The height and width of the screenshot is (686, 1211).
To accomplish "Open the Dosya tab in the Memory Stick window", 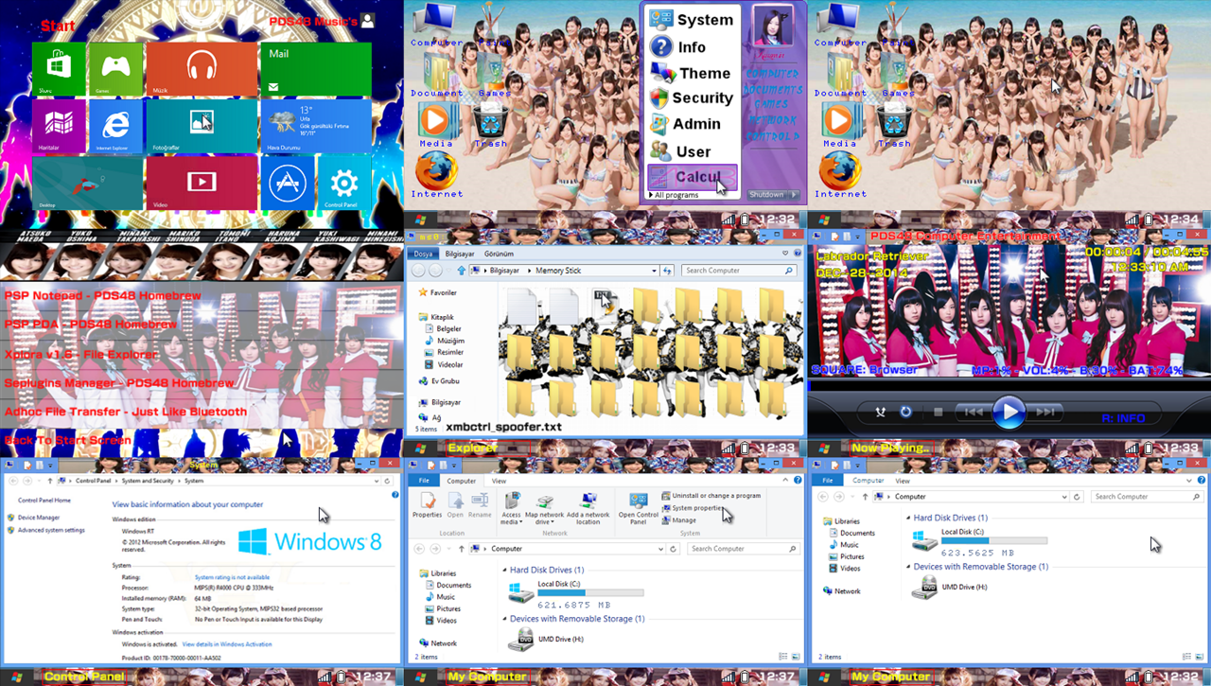I will [x=423, y=254].
